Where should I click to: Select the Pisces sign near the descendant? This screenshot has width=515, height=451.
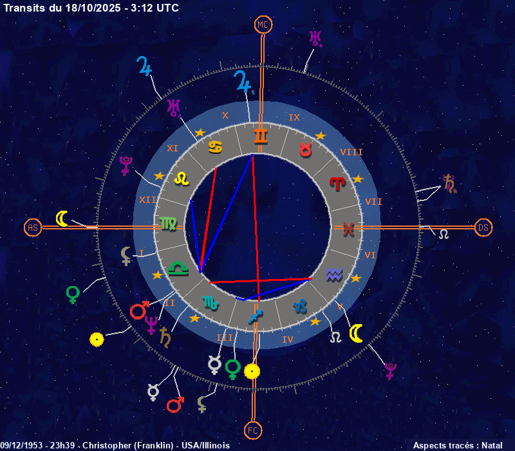coord(348,228)
